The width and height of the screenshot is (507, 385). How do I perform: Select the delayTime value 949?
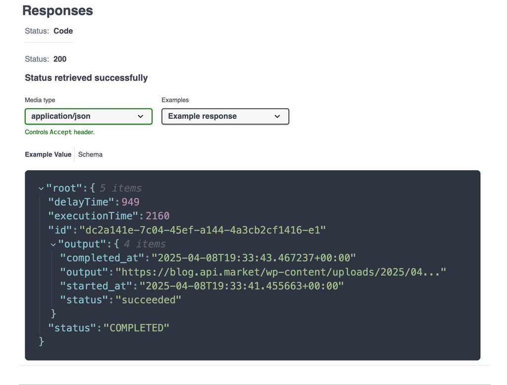click(130, 202)
